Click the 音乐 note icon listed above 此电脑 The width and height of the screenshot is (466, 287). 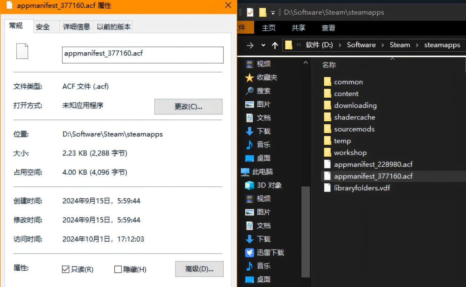coord(249,145)
